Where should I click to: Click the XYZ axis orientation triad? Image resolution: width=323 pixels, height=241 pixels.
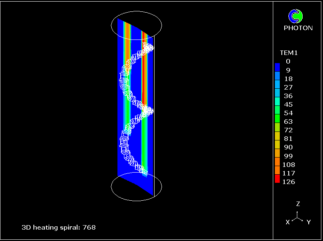(x=298, y=216)
